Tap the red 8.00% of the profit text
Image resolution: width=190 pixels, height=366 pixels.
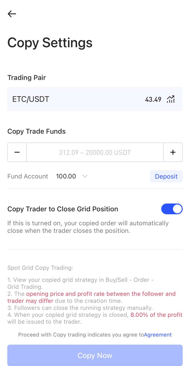156,315
